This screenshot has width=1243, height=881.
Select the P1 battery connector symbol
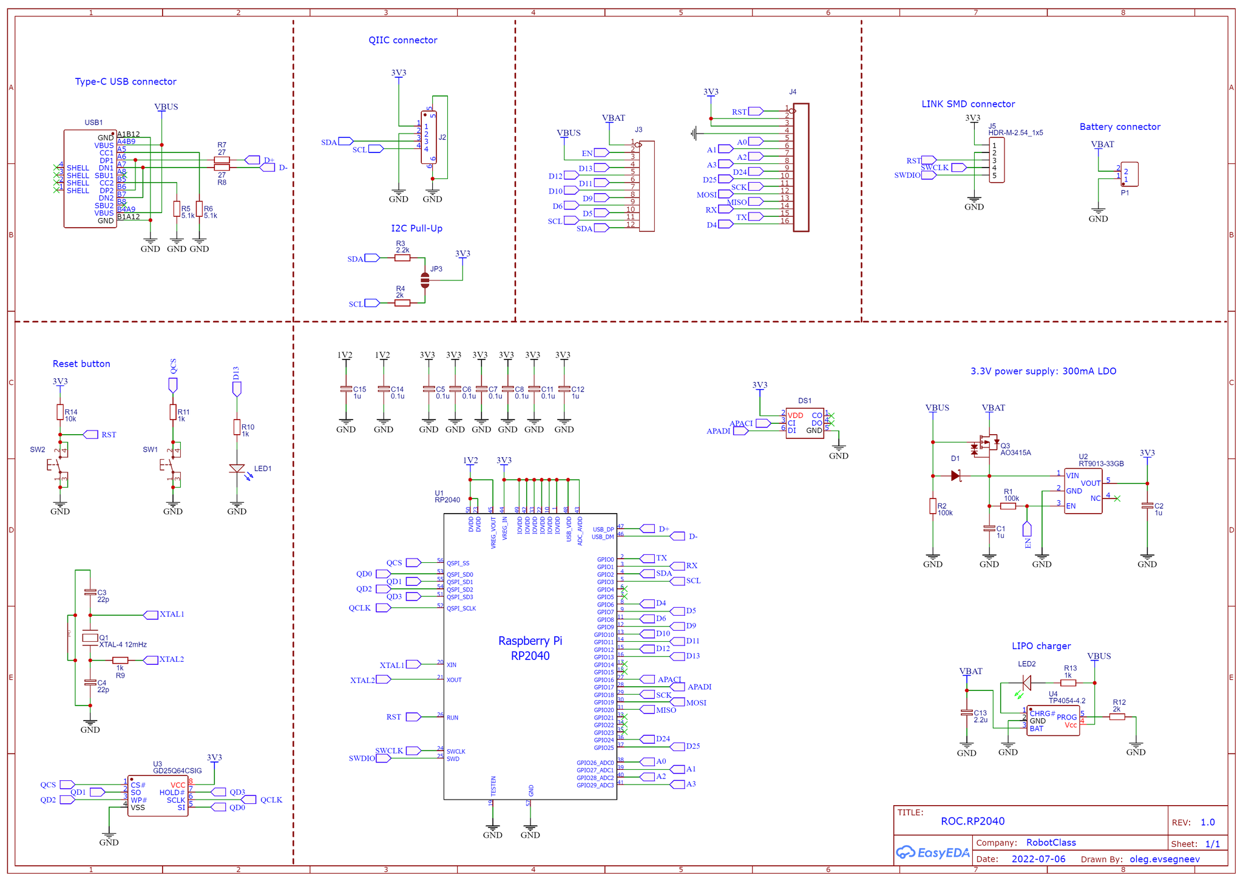[x=1130, y=174]
